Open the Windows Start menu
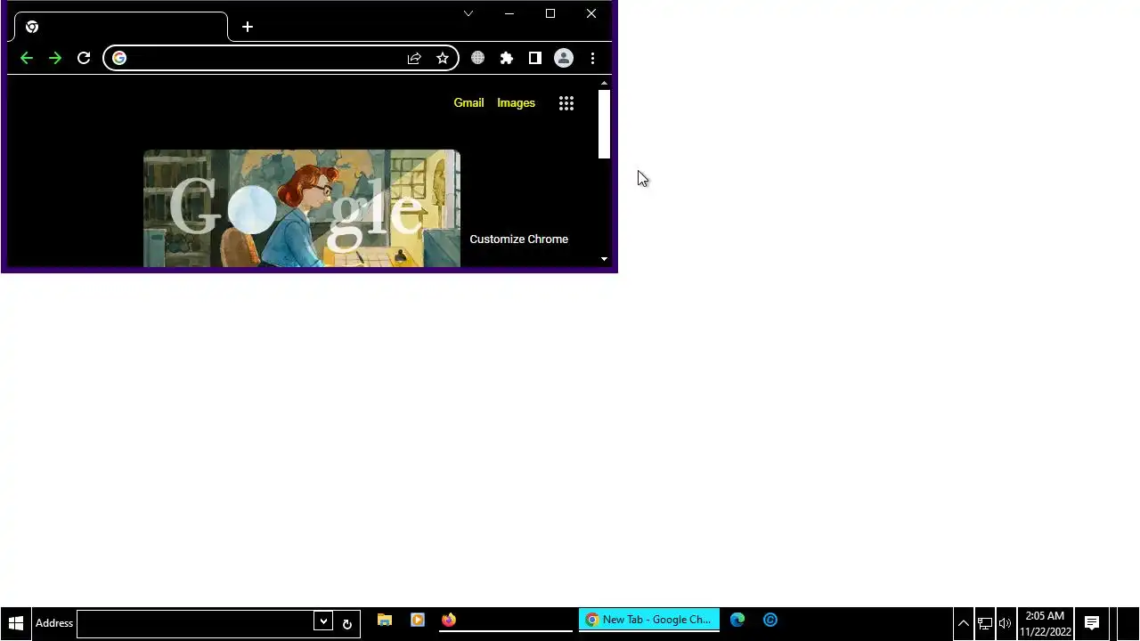The image size is (1140, 641). [15, 623]
